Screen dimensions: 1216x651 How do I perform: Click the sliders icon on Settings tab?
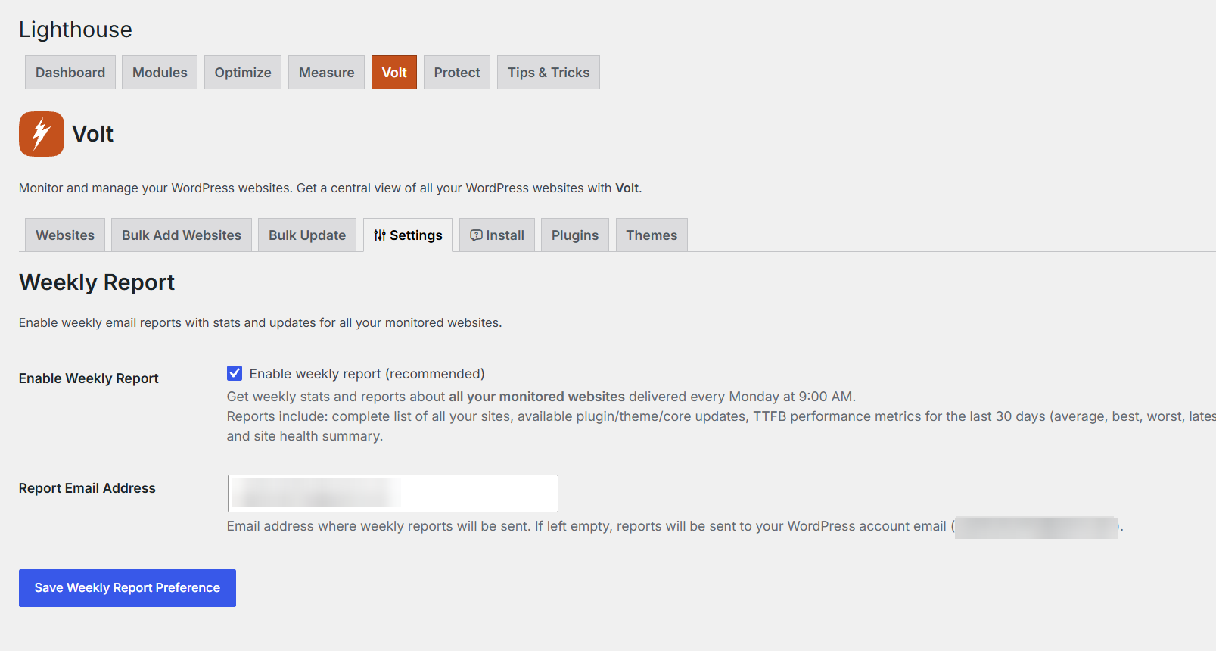point(380,235)
